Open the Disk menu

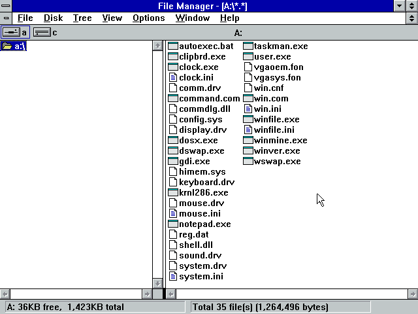tap(54, 18)
